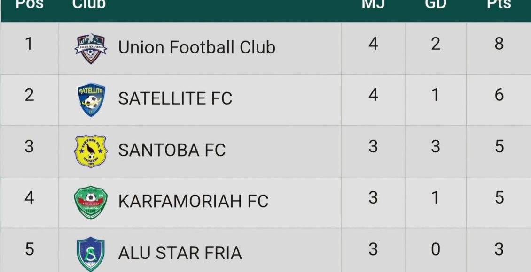
Task: Sort standings by the MJ column header
Action: click(x=373, y=4)
